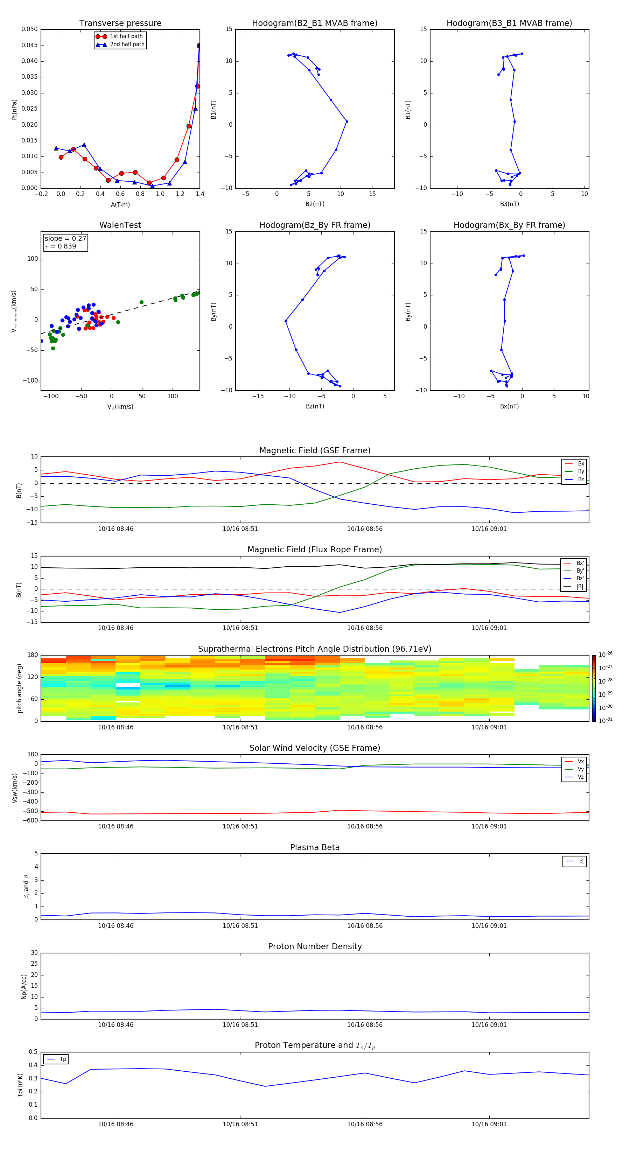Click the 'Plasma Beta' plot title

(x=315, y=847)
